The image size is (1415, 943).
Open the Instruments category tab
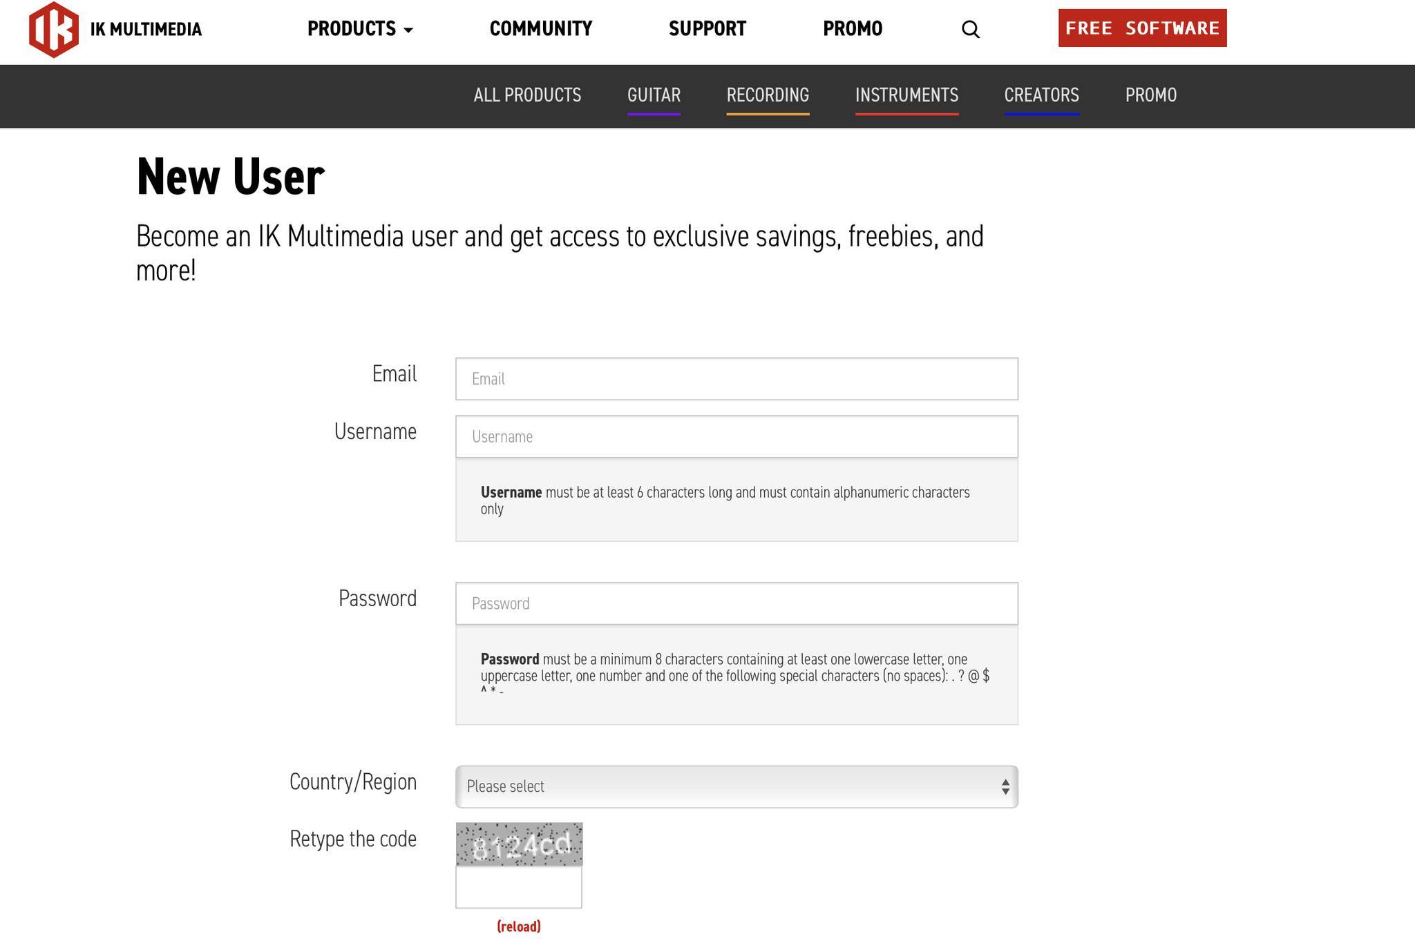(x=906, y=95)
